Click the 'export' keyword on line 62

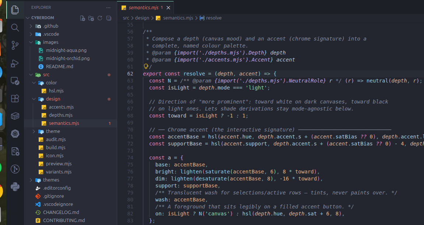point(152,74)
